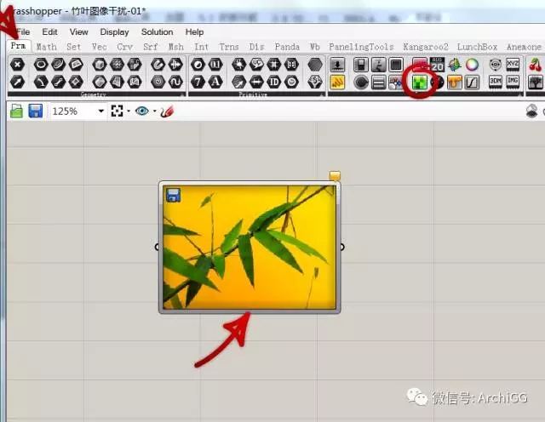This screenshot has height=422, width=545.
Task: Select the Colour Wheel icon
Action: pyautogui.click(x=472, y=65)
